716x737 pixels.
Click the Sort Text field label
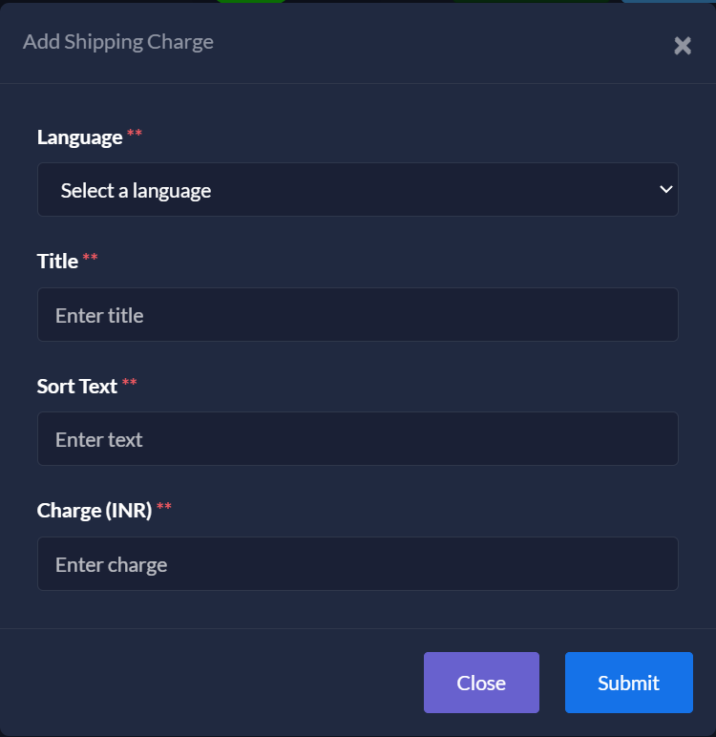77,387
